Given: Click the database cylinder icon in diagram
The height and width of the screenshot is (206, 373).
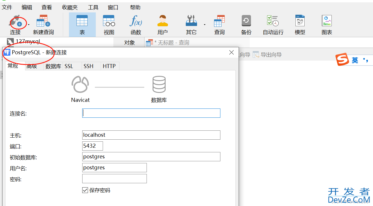Looking at the screenshot, I should (159, 84).
